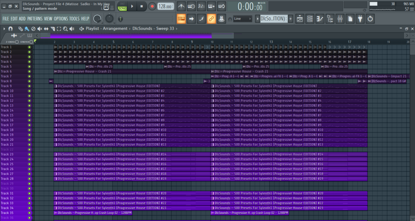
Task: Click the step editing arrow icon
Action: coord(191,19)
